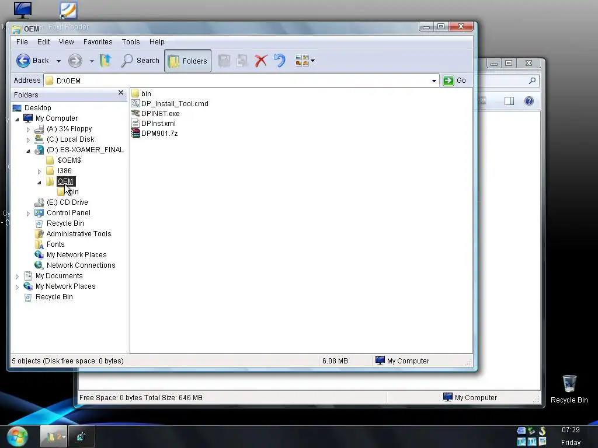This screenshot has height=448, width=598.
Task: Click the second taskbar application button
Action: [81, 436]
